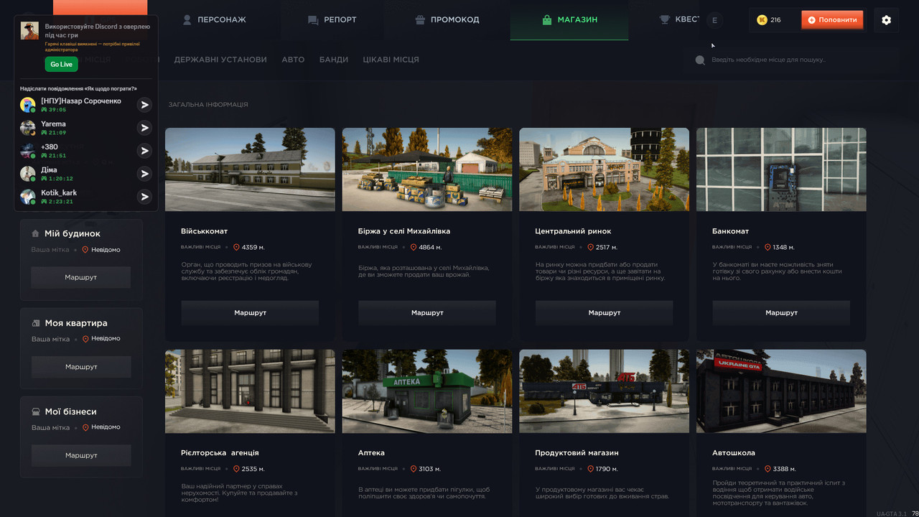
Task: Click the location pin next to 1790 м.
Action: (591, 469)
